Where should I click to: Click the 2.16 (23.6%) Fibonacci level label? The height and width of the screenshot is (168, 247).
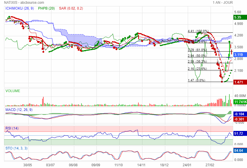pos(197,69)
